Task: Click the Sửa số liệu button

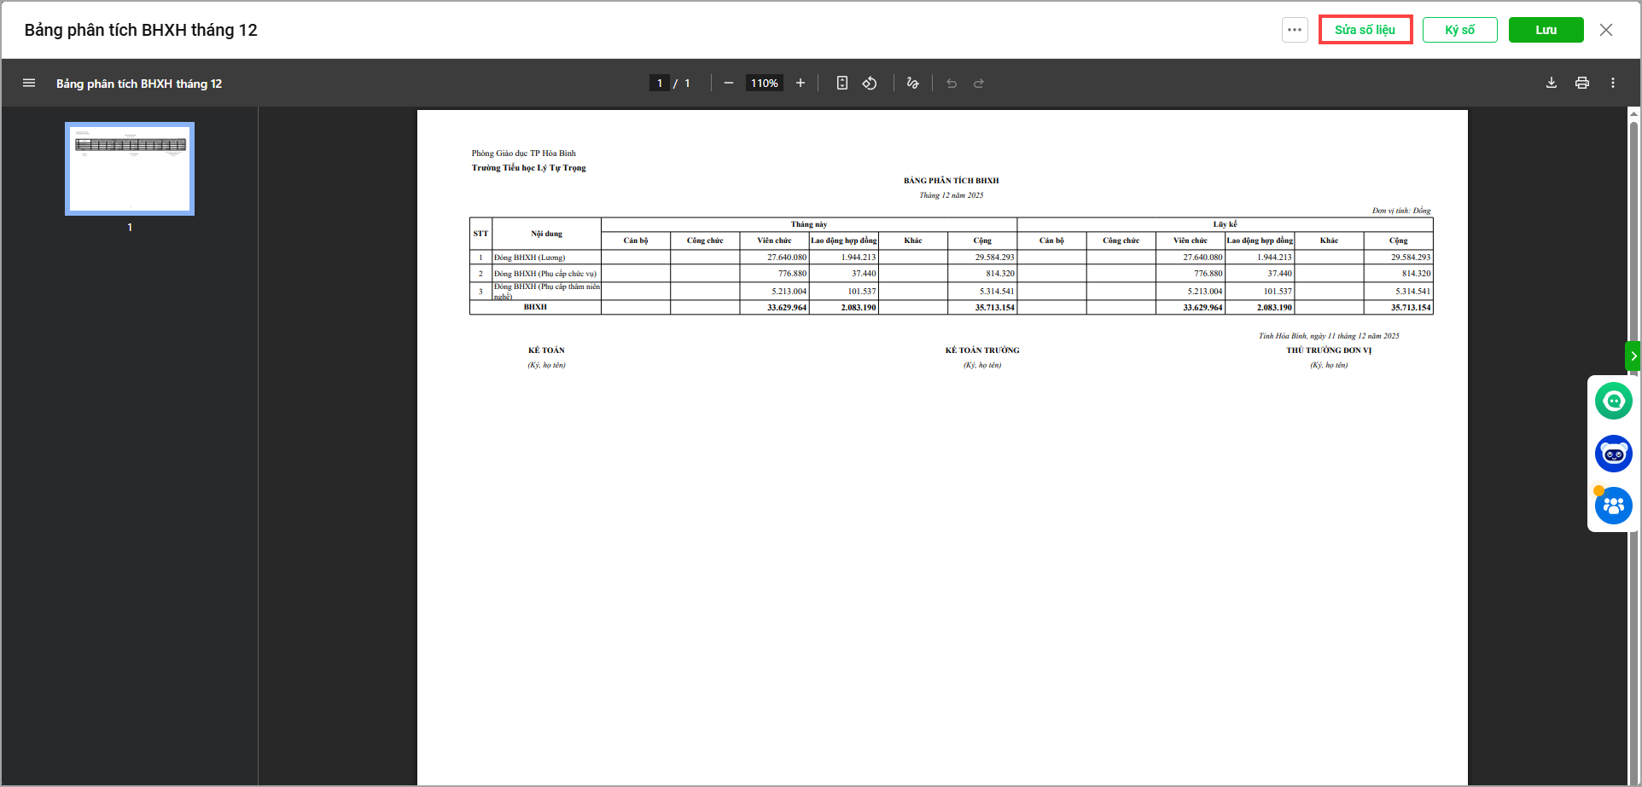Action: tap(1365, 30)
